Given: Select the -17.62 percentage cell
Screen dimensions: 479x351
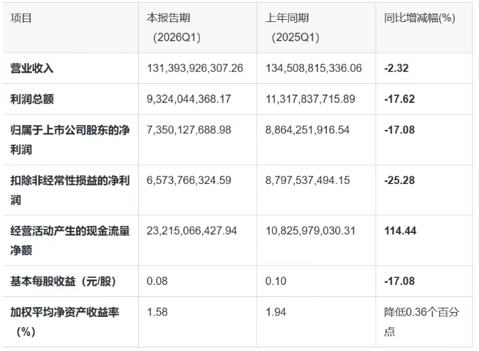Looking at the screenshot, I should [399, 99].
